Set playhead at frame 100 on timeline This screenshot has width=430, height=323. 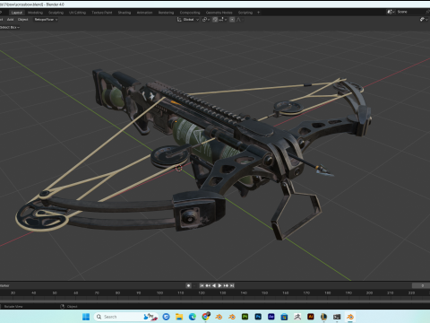pyautogui.click(x=159, y=292)
